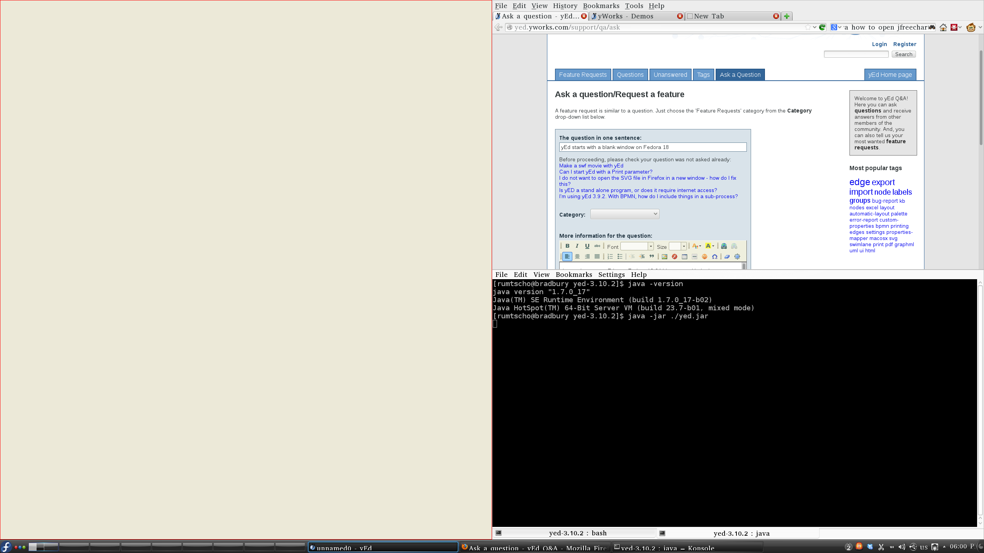Open the Greasemonkey dropdown arrow
This screenshot has width=984, height=553.
(980, 27)
